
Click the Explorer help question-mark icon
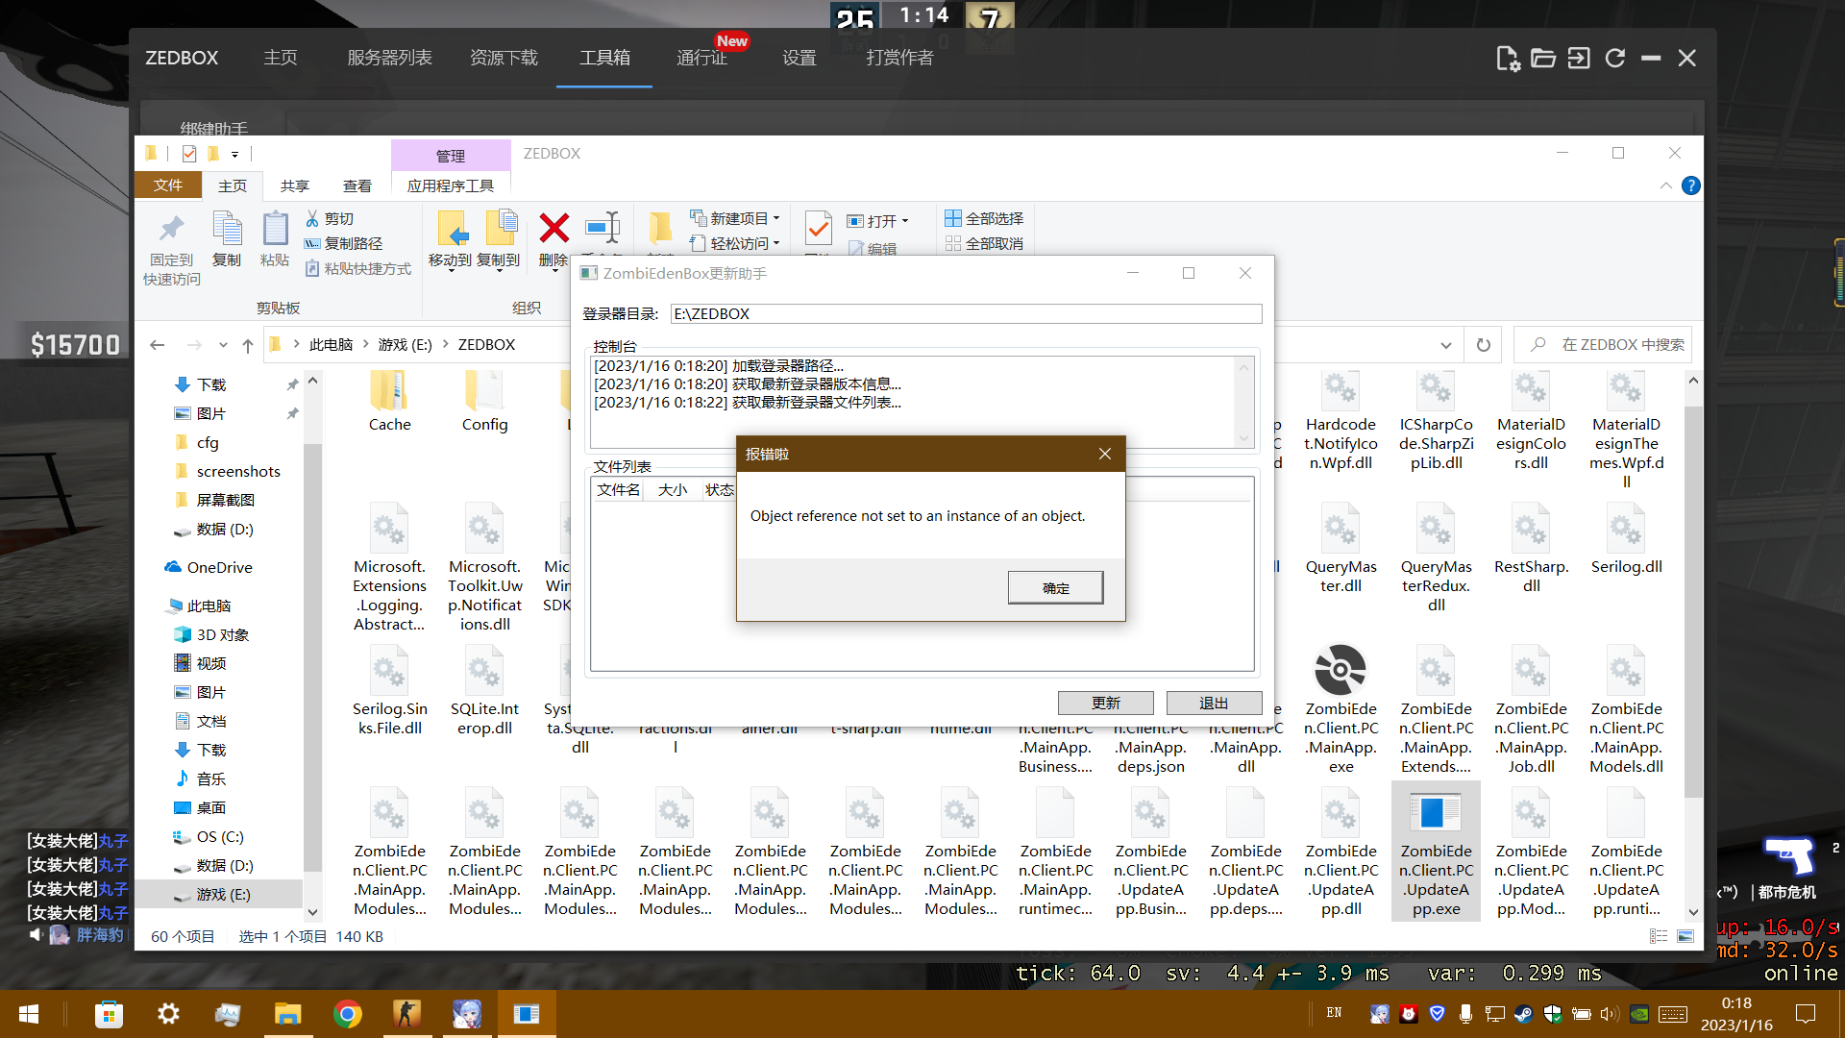(1691, 185)
